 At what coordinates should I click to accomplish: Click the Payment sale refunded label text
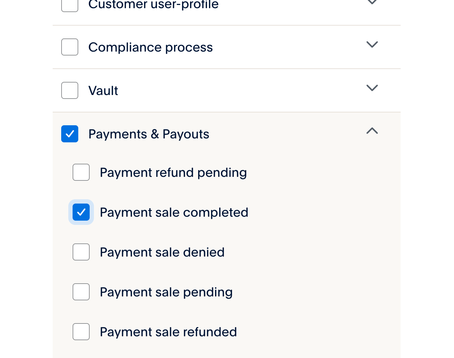(x=168, y=332)
